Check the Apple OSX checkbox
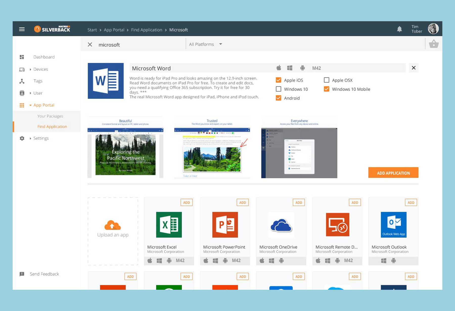 pyautogui.click(x=326, y=80)
